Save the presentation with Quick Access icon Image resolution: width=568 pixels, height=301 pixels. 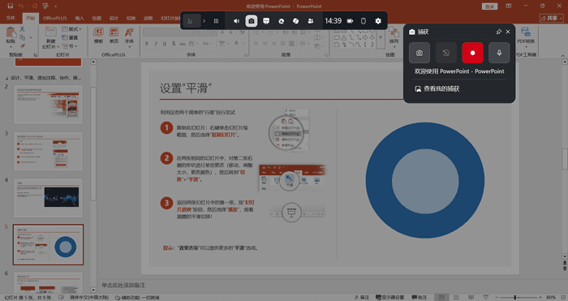10,6
